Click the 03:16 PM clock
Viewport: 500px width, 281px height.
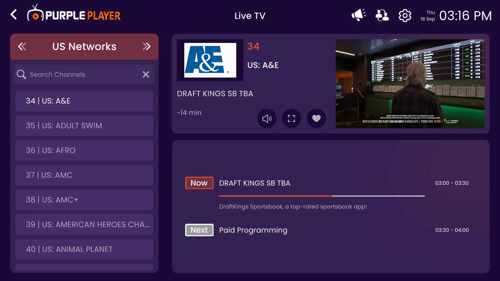(x=466, y=16)
